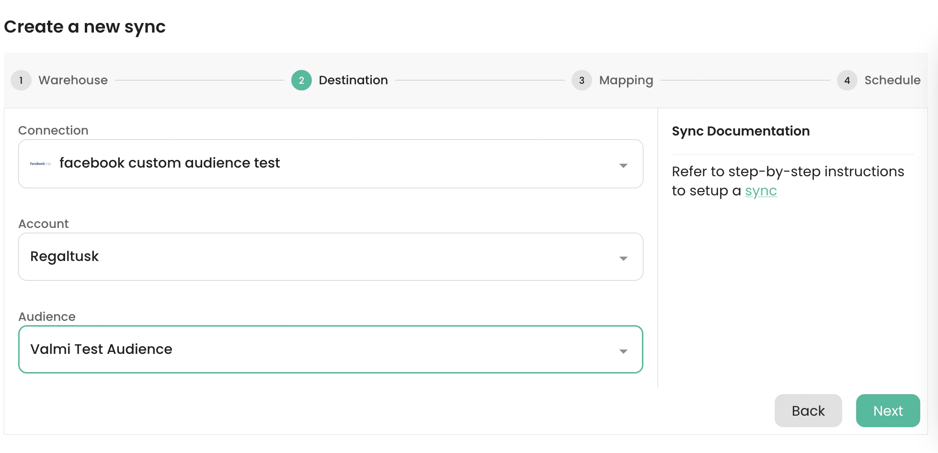Select the Destination step label
This screenshot has height=453, width=938.
click(x=353, y=80)
